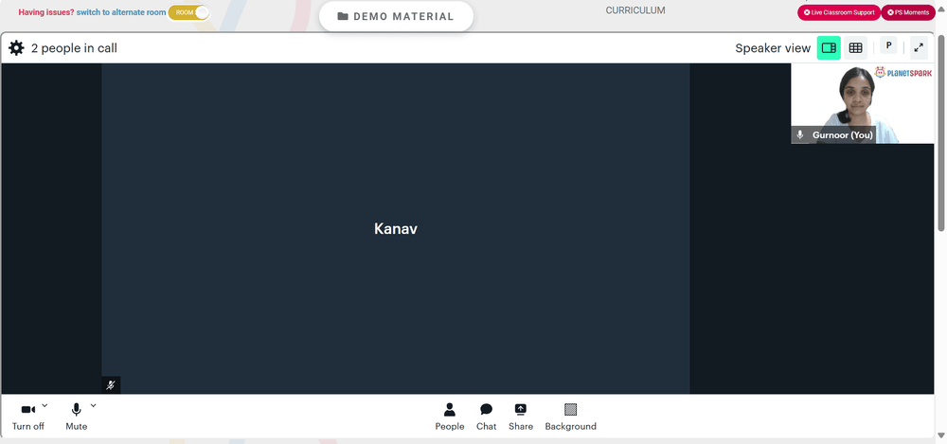This screenshot has width=947, height=444.
Task: Open the People panel
Action: click(449, 417)
